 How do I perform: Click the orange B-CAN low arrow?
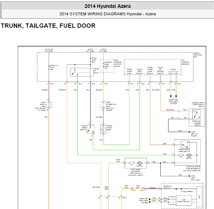pos(176,96)
